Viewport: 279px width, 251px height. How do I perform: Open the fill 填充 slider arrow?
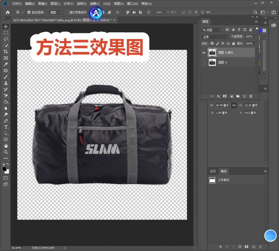256,44
